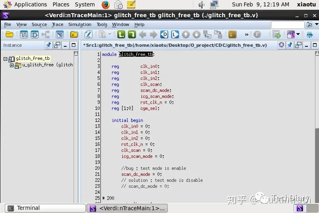Expand the u_glitch_free instance node

[12, 65]
